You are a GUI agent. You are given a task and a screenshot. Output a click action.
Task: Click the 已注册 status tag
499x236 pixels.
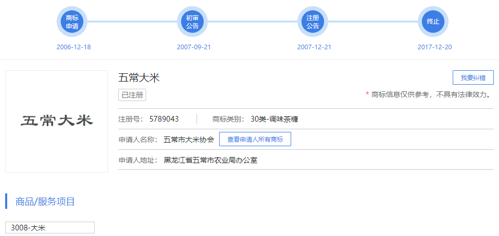point(132,95)
